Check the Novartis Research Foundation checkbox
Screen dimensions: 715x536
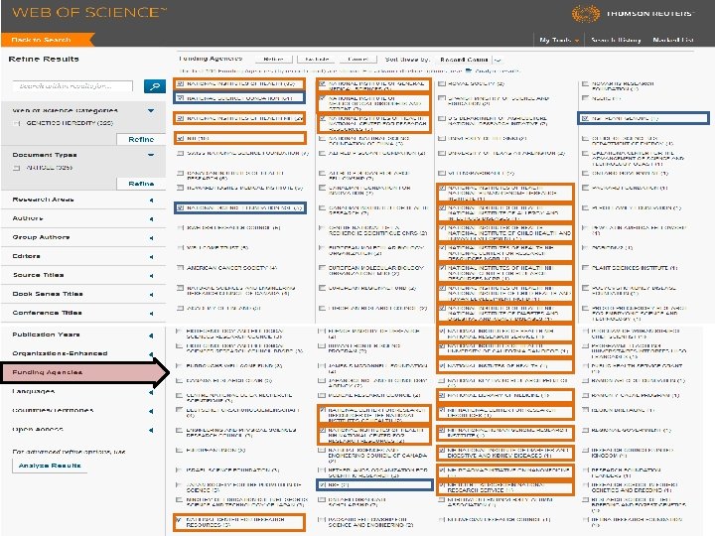pyautogui.click(x=586, y=83)
